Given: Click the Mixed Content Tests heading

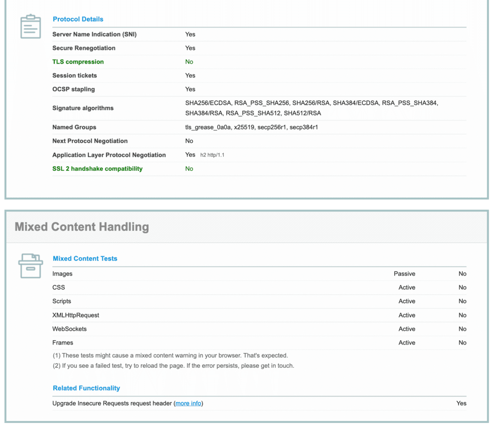Looking at the screenshot, I should 85,258.
